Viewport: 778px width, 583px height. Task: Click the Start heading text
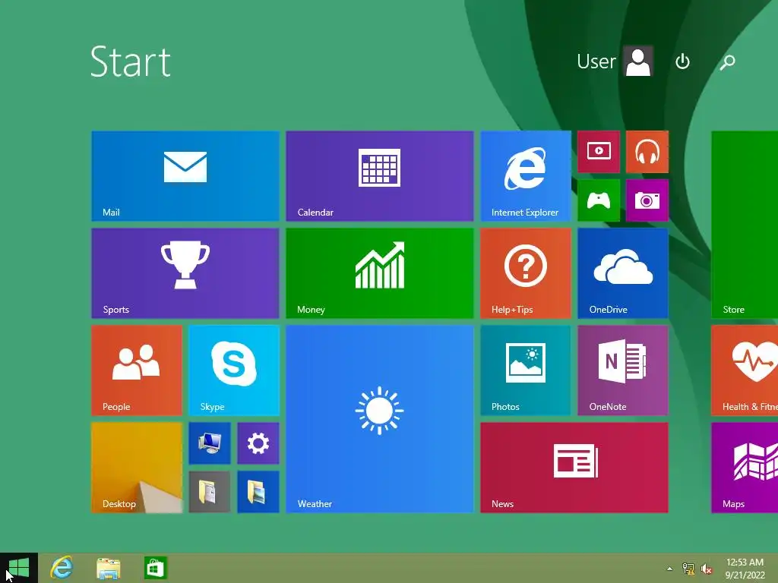coord(131,61)
